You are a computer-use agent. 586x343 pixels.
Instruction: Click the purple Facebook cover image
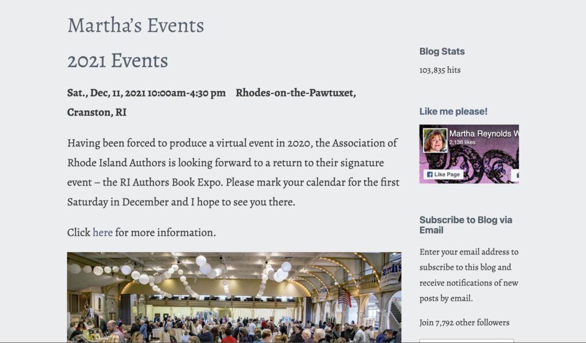469,154
